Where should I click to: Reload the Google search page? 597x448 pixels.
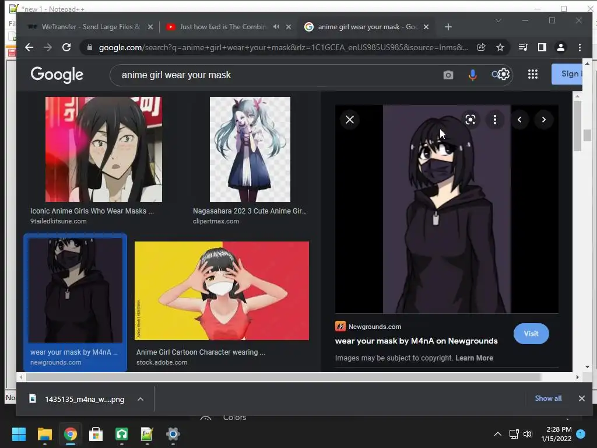pos(66,47)
